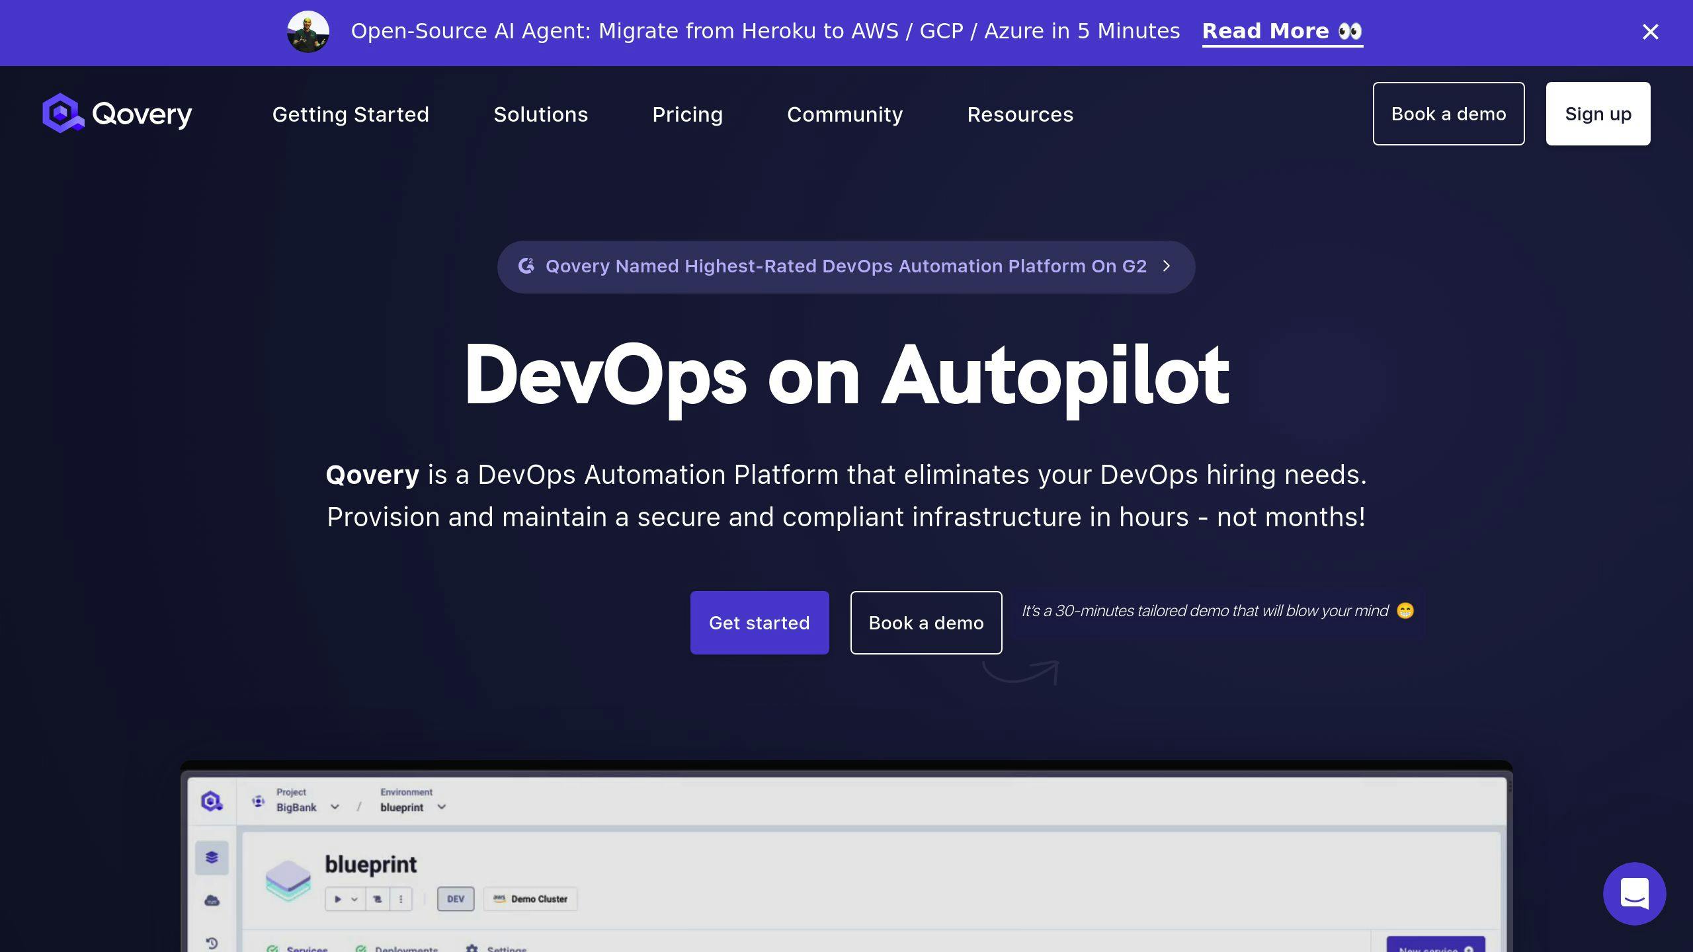1693x952 pixels.
Task: Click the blueprint environment stack icon
Action: coord(288,880)
